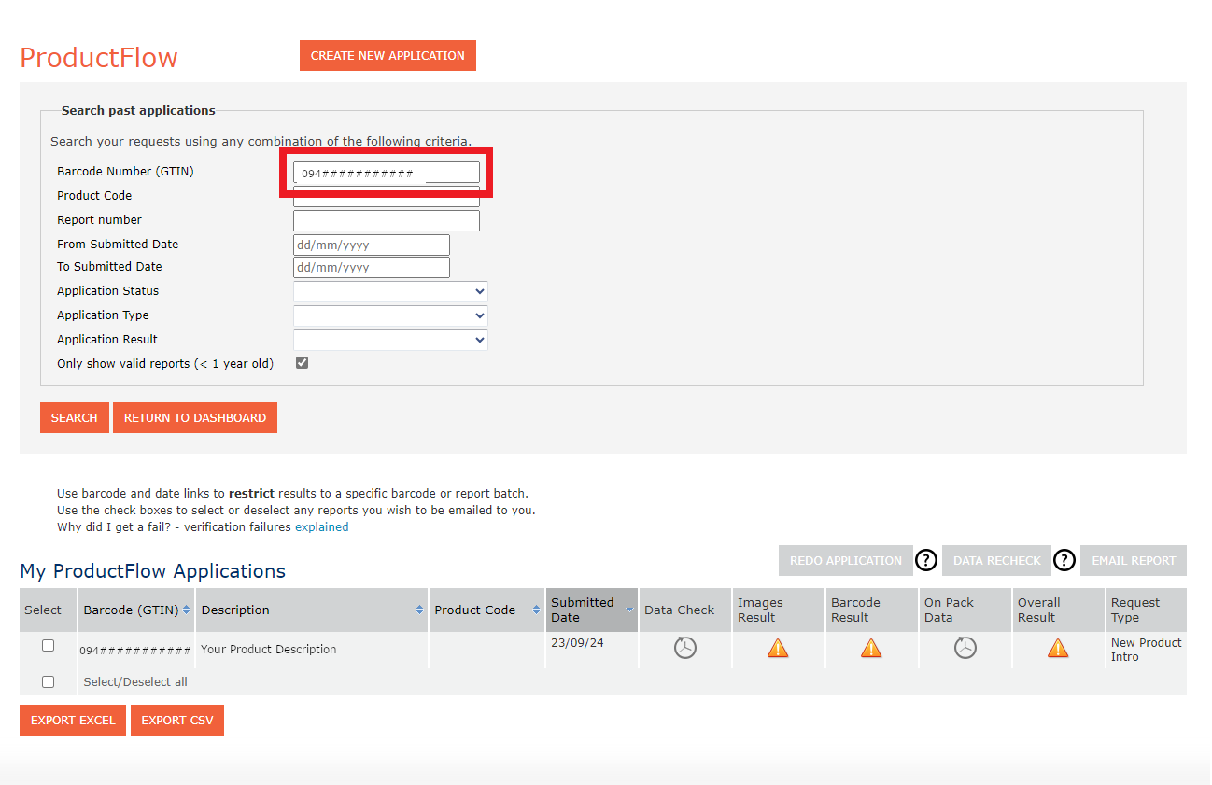The image size is (1212, 785).
Task: Click Return to Dashboard button
Action: [x=195, y=417]
